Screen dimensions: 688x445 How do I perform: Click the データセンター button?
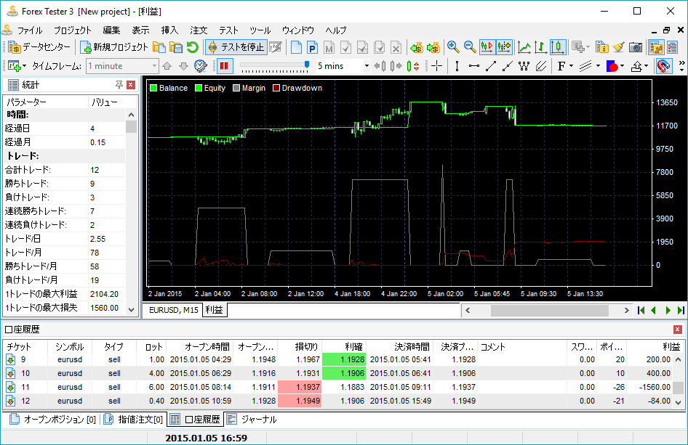[x=40, y=47]
